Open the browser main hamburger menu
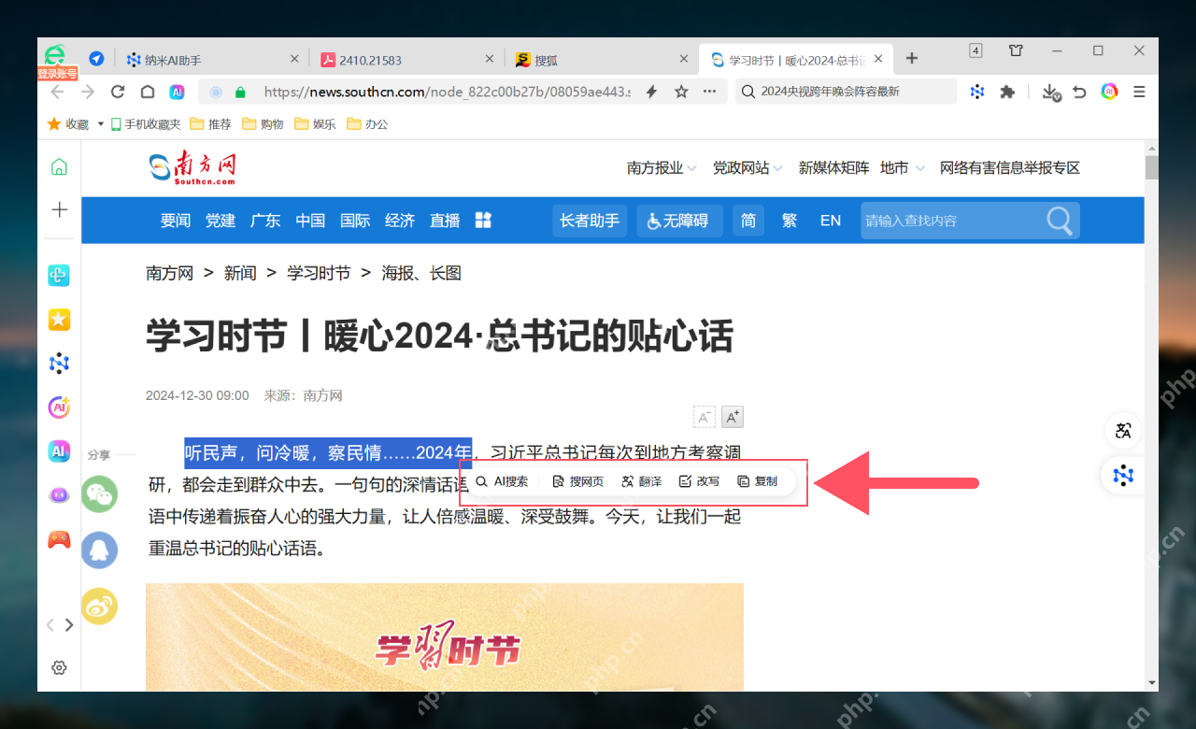This screenshot has width=1196, height=729. [x=1139, y=92]
